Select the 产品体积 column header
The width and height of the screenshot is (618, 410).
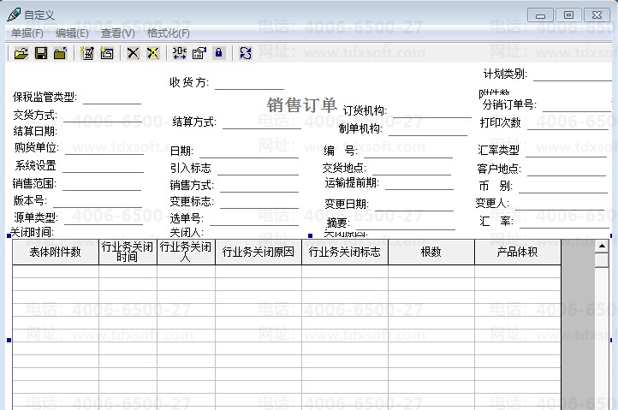pyautogui.click(x=517, y=252)
